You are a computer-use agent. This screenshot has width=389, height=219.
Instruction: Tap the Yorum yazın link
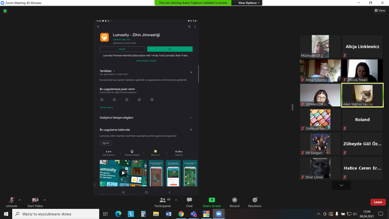(x=106, y=108)
